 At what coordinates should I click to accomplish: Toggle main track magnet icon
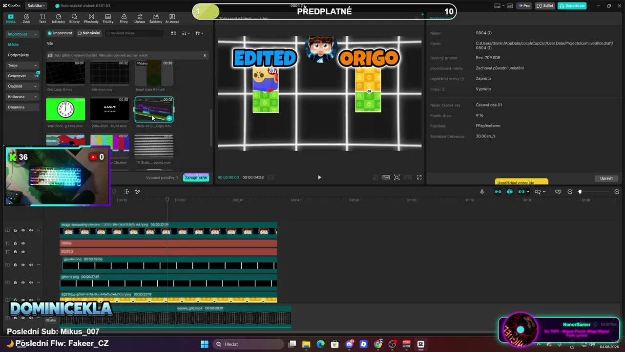click(x=498, y=192)
